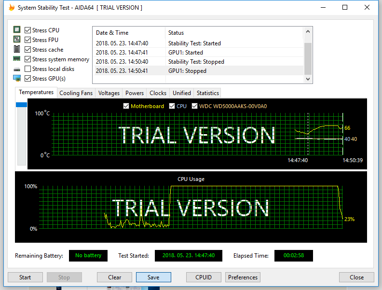Click the RAM module icon beside system memory

tap(17, 59)
